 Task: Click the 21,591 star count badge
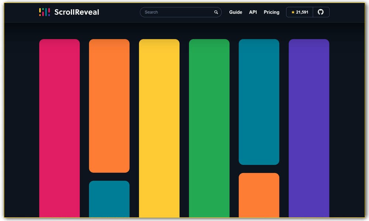299,12
